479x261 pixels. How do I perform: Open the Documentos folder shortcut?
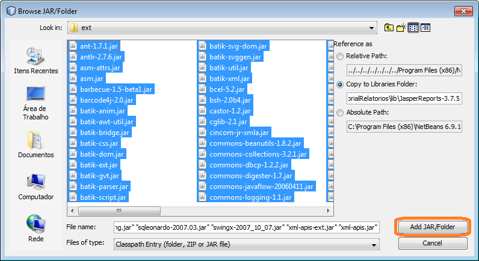36,145
